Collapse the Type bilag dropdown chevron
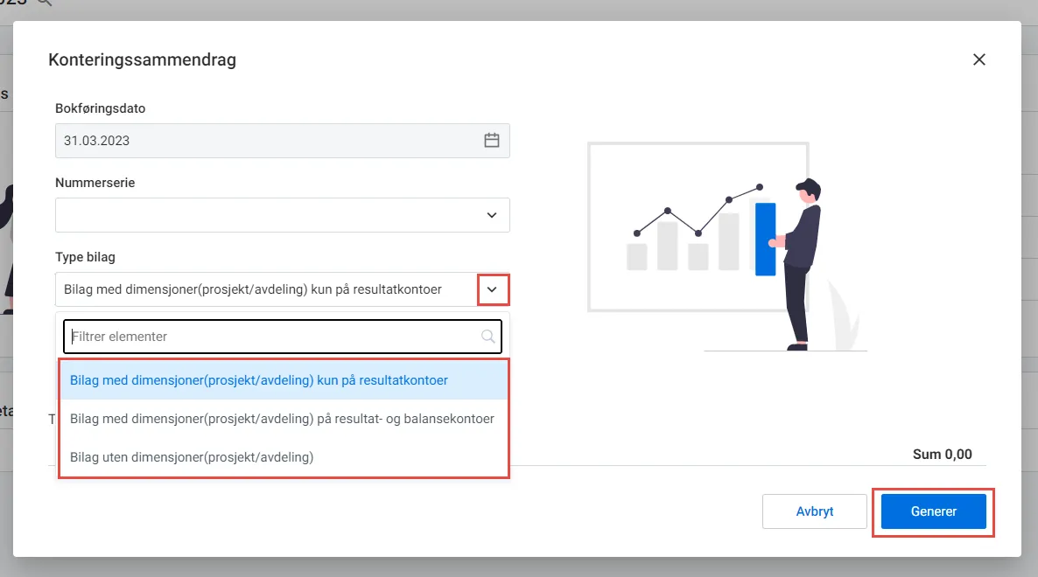This screenshot has width=1038, height=577. (x=492, y=289)
